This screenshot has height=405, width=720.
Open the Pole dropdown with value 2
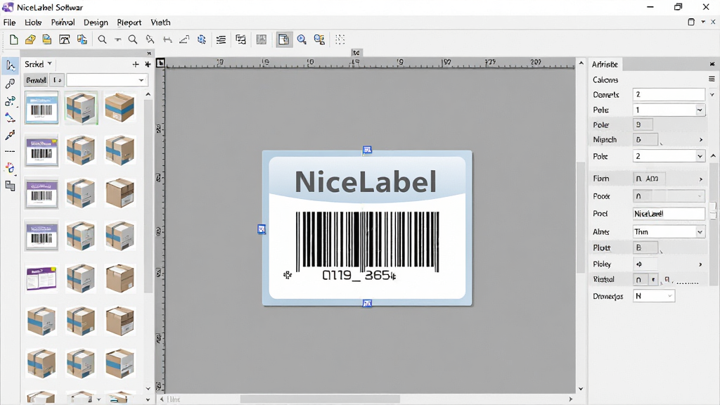669,156
